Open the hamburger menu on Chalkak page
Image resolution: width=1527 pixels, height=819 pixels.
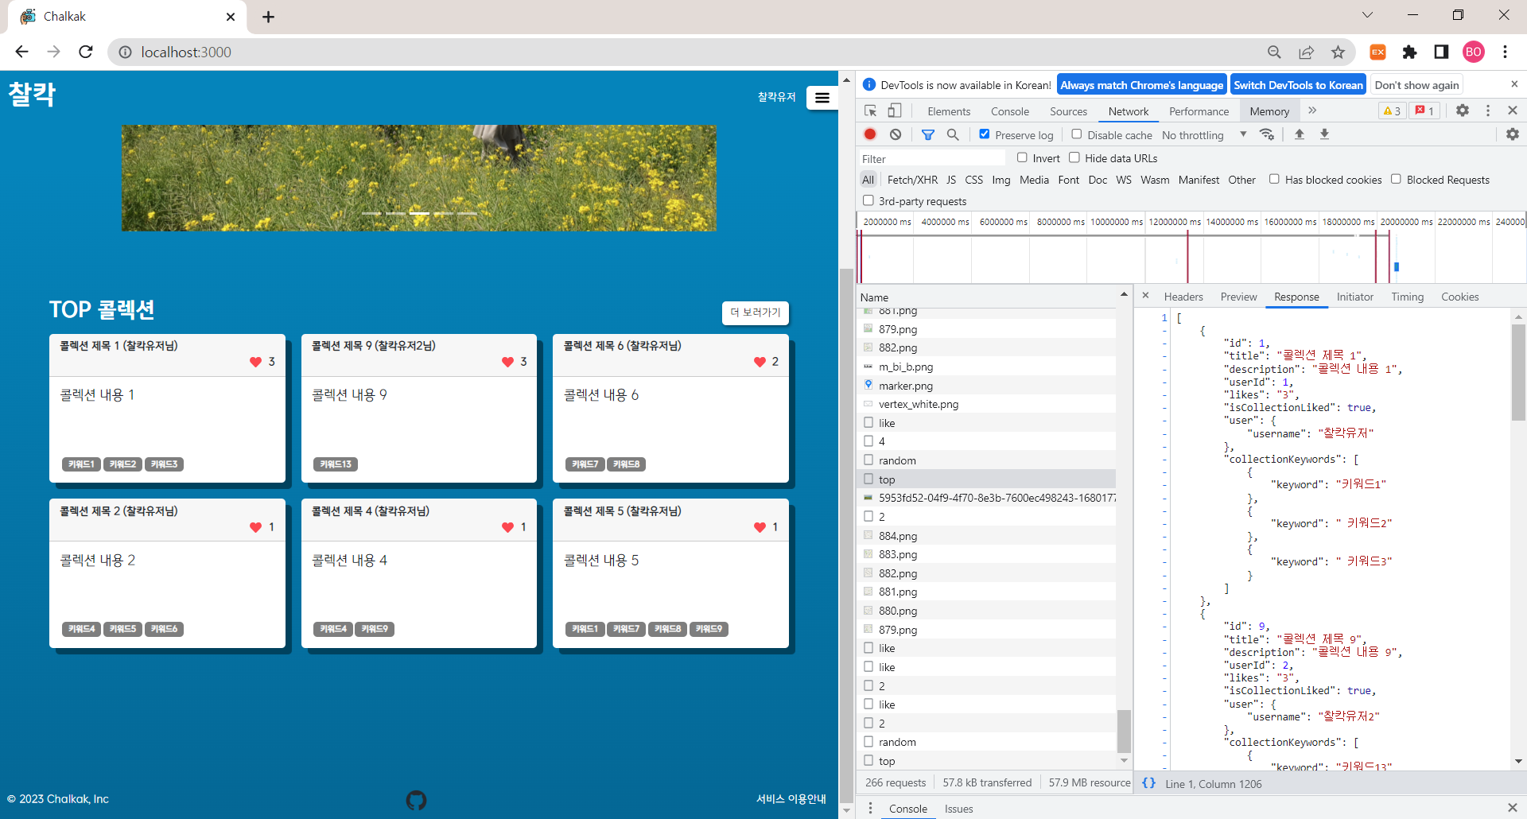[x=822, y=98]
